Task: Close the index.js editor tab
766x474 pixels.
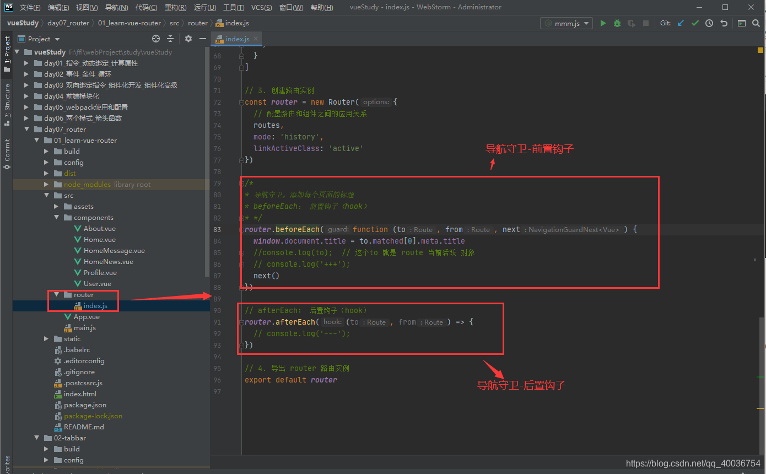Action: 256,39
